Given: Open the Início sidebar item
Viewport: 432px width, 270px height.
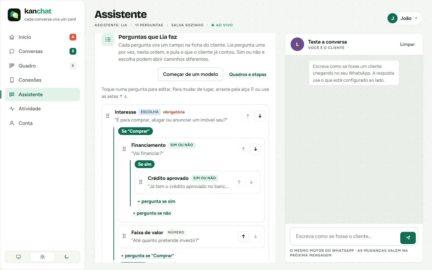Looking at the screenshot, I should click(x=43, y=37).
